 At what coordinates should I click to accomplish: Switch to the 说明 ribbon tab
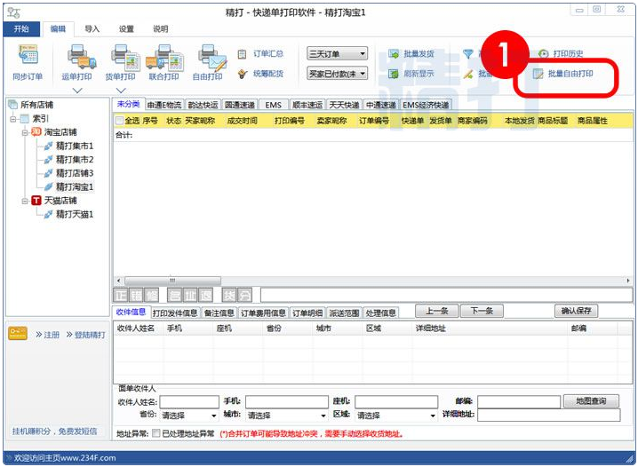[x=160, y=29]
